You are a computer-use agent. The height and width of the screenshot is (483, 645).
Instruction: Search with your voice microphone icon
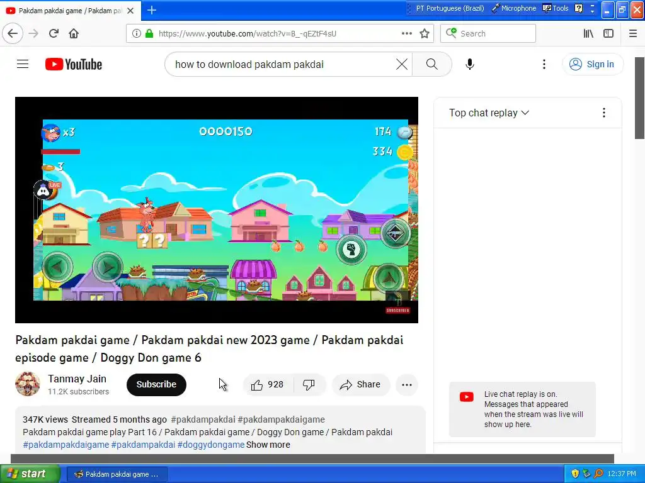point(470,64)
